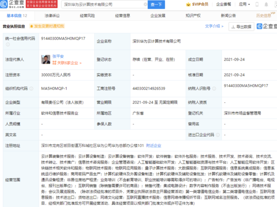Click the 营业执照信息 section heading
Image resolution: width=277 pixels, height=207 pixels.
[x=14, y=26]
